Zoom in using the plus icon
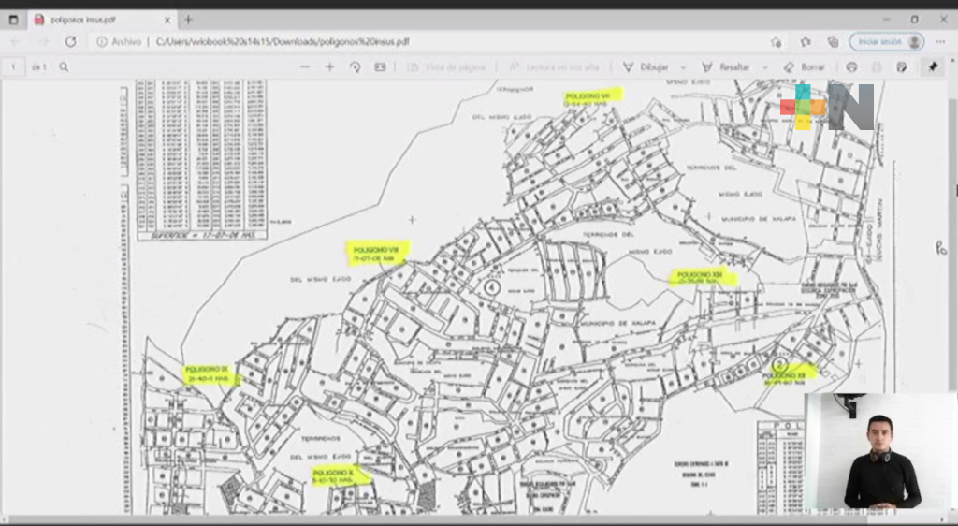The width and height of the screenshot is (958, 526). pyautogui.click(x=329, y=67)
